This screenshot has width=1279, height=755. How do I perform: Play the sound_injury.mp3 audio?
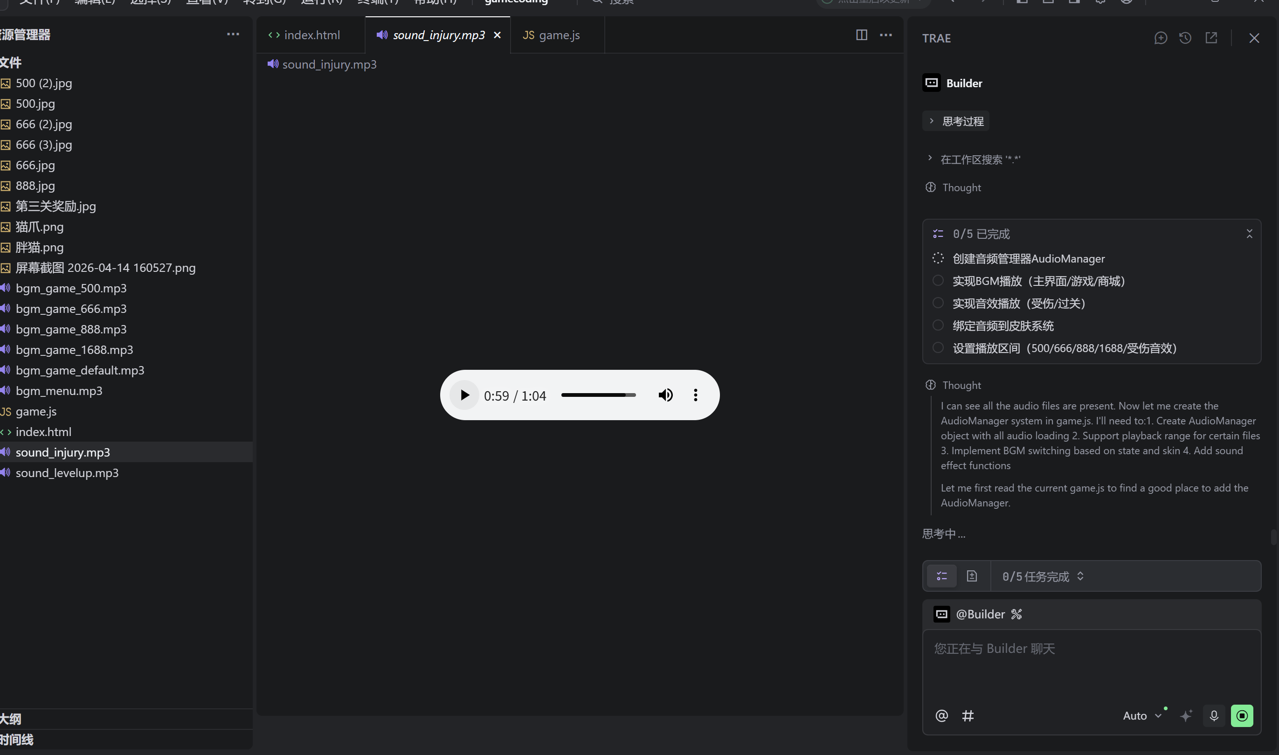coord(464,395)
